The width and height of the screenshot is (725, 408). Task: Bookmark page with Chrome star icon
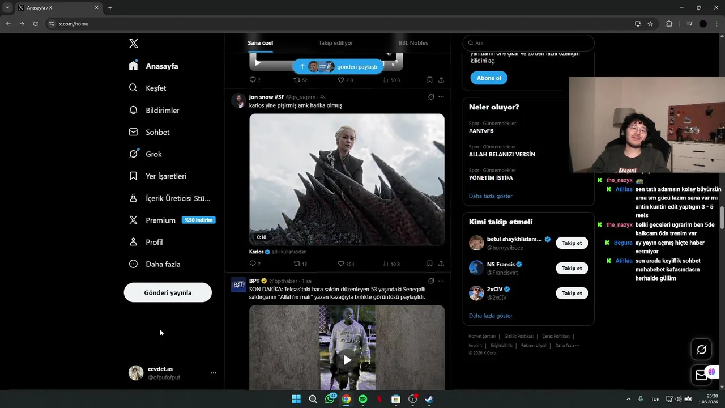pos(650,24)
